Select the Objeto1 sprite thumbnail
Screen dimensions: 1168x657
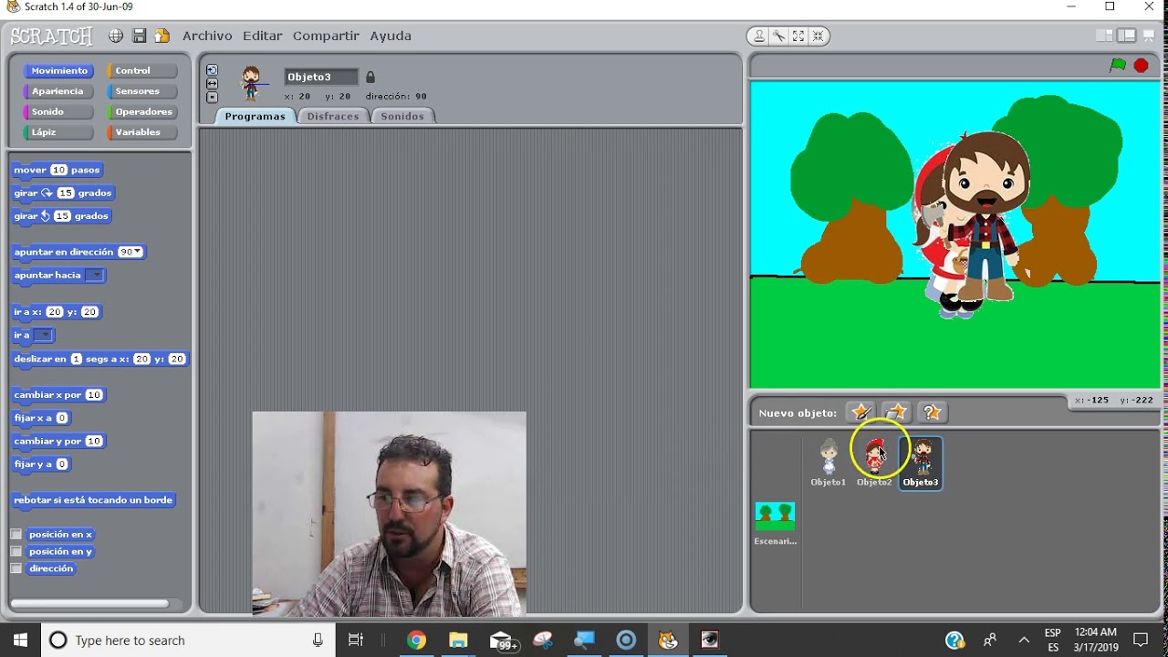click(829, 462)
